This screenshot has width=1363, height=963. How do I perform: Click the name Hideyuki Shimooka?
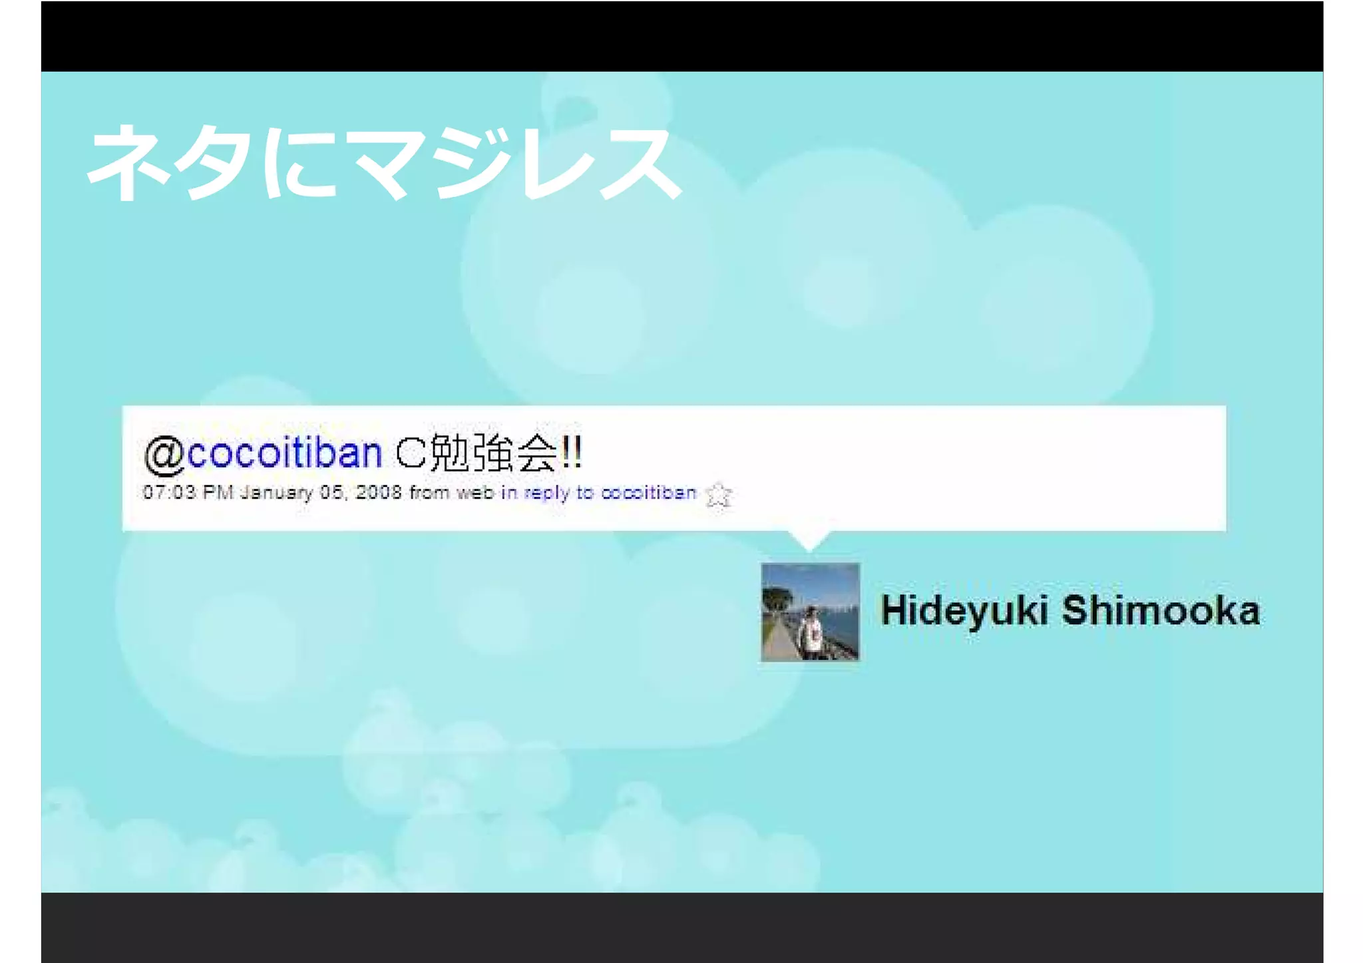(1070, 610)
